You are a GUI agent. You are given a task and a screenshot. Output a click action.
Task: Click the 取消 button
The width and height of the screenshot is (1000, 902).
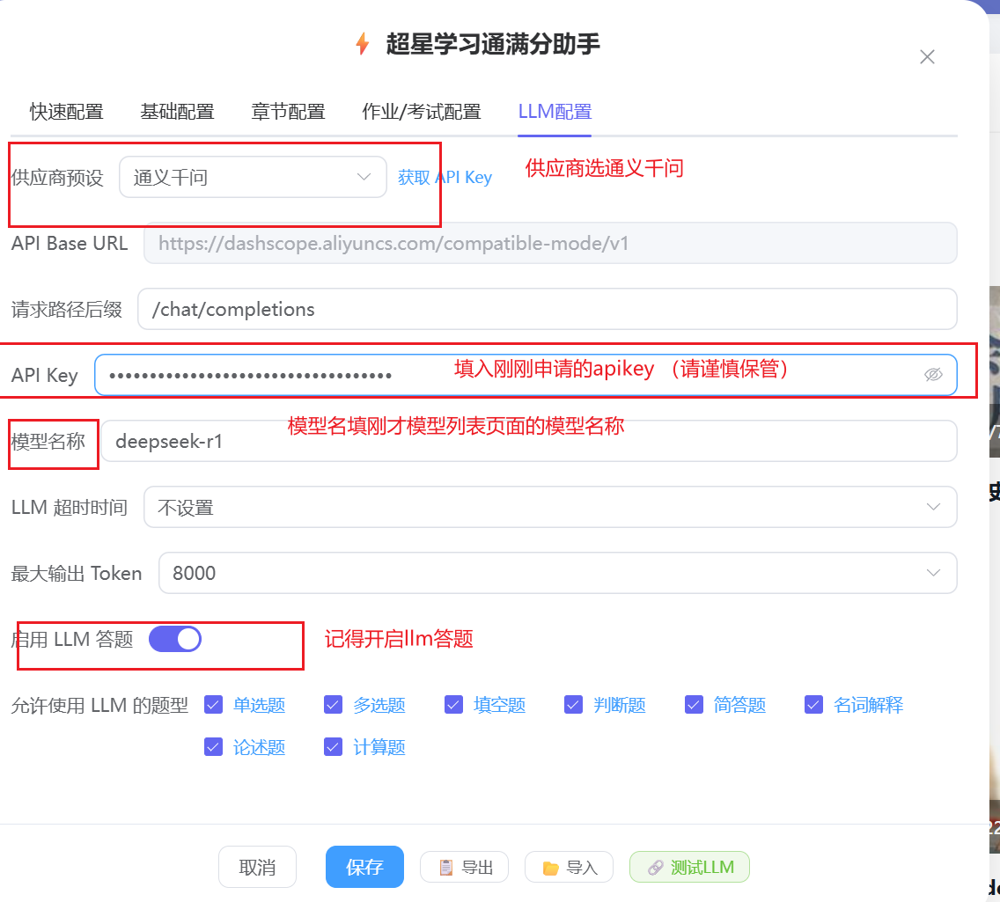pos(257,867)
